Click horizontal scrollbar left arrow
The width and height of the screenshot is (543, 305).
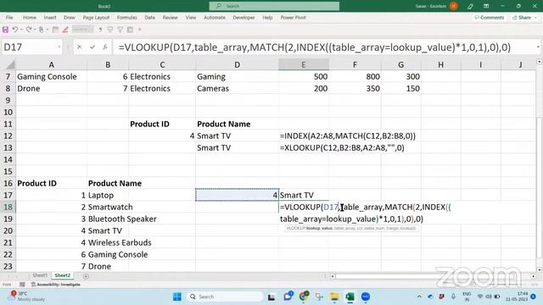pyautogui.click(x=333, y=276)
